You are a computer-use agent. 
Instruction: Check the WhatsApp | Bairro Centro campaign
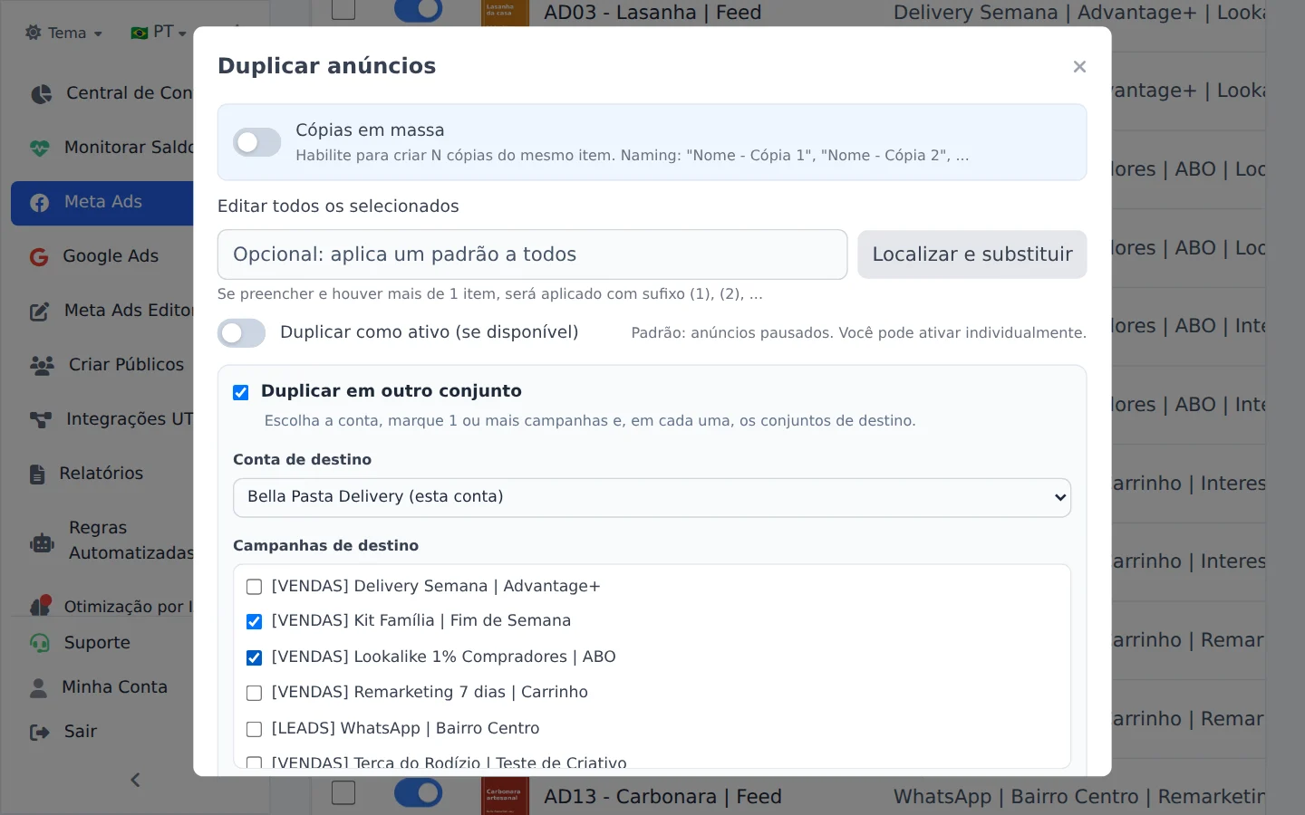click(x=254, y=729)
